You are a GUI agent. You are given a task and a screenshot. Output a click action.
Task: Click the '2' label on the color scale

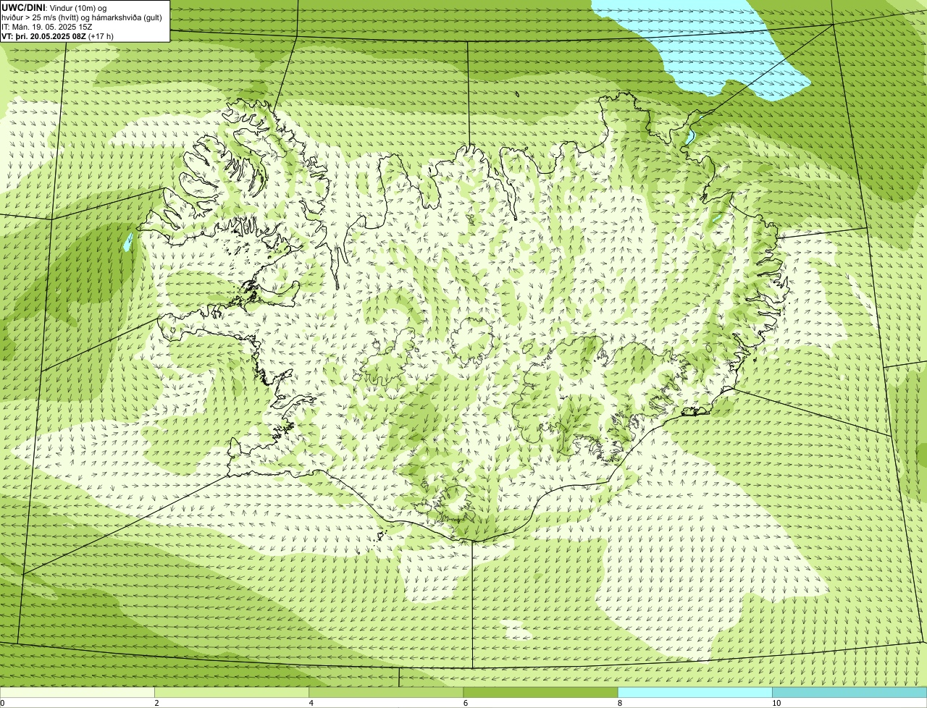point(156,703)
